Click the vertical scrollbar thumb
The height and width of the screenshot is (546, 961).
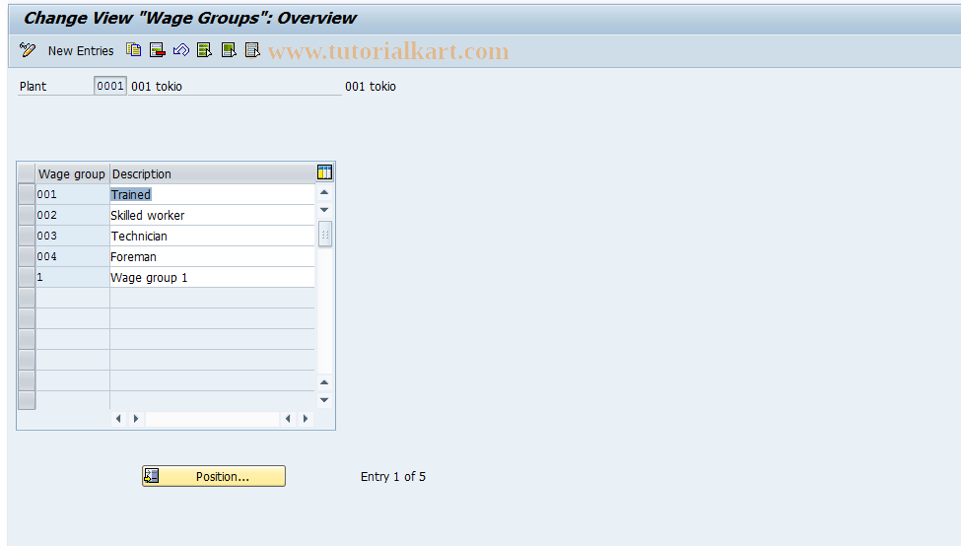tap(325, 235)
